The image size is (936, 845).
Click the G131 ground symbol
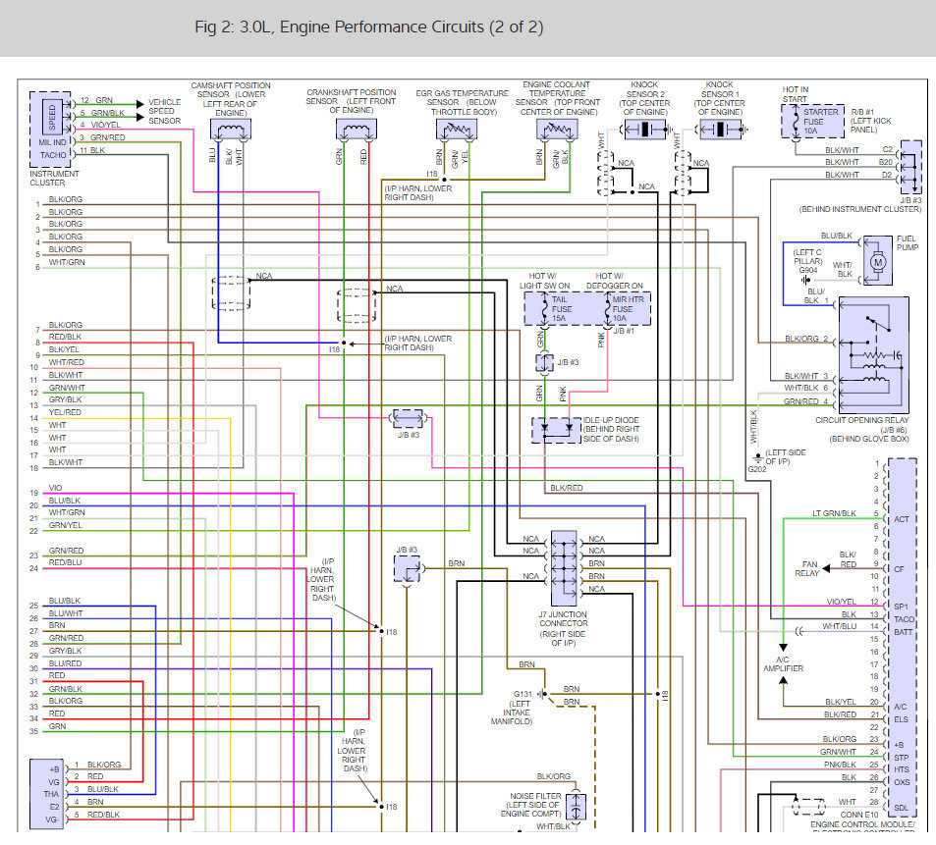coord(542,694)
